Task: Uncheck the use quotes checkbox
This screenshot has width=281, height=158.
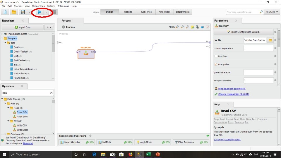Action: point(216,64)
